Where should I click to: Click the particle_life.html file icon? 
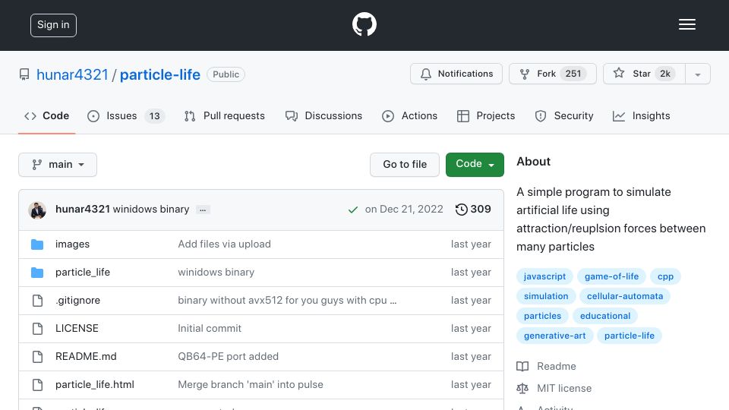point(38,384)
